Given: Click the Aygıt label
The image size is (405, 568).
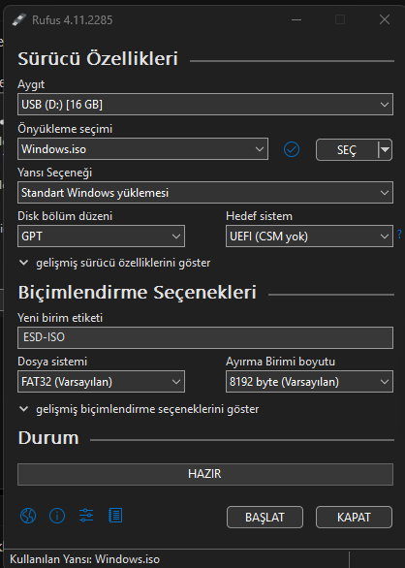Looking at the screenshot, I should pos(31,84).
